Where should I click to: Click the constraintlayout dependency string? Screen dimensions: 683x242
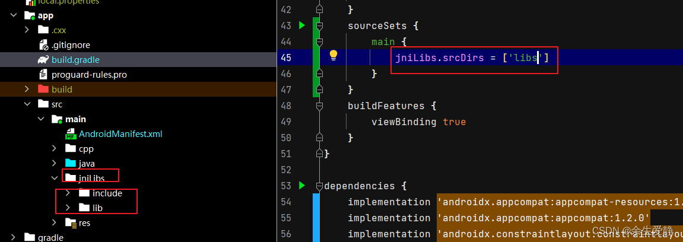point(560,234)
